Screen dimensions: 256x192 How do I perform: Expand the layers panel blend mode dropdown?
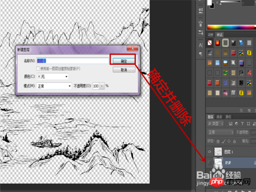220,132
